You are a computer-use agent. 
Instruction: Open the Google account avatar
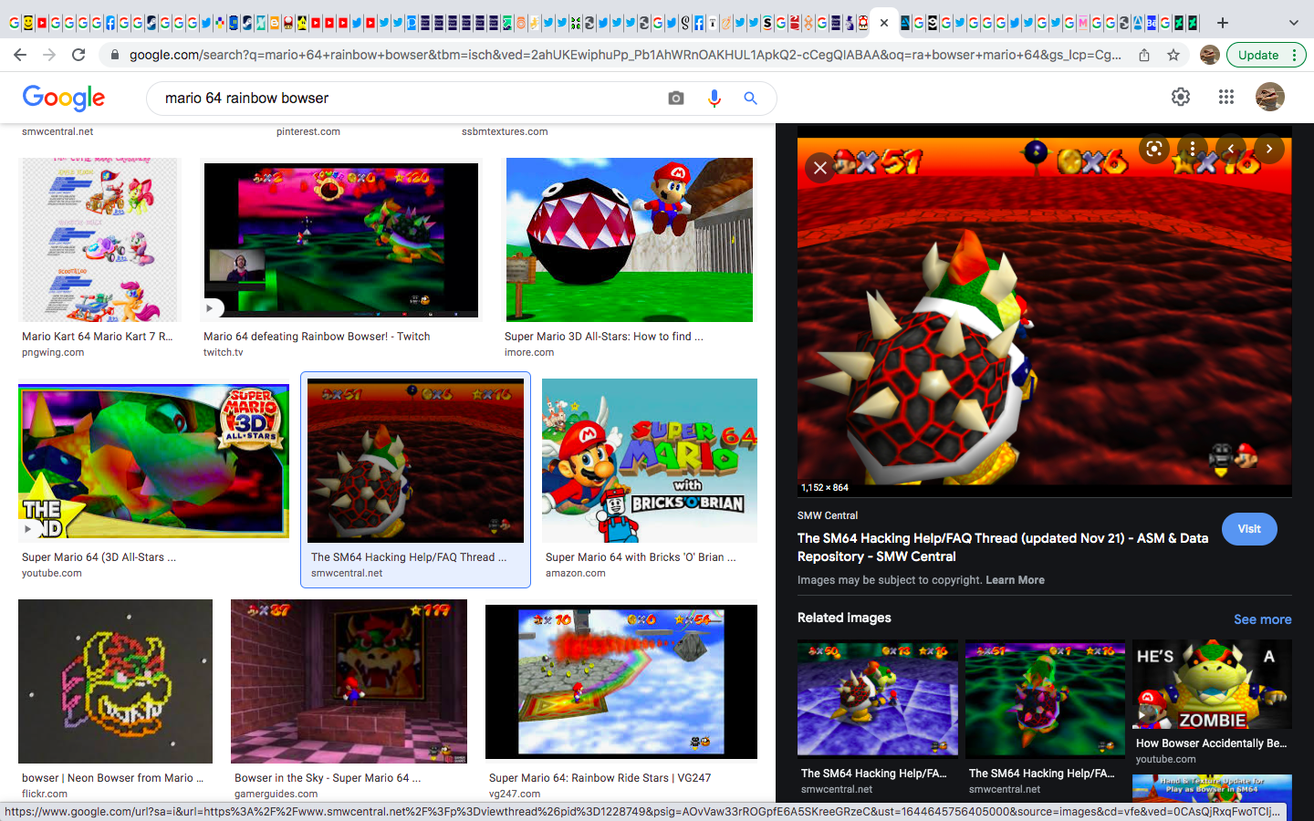point(1270,97)
